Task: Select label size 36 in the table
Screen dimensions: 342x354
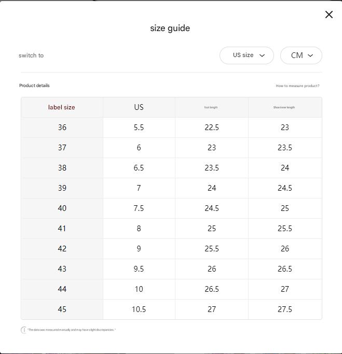Action: click(x=62, y=128)
